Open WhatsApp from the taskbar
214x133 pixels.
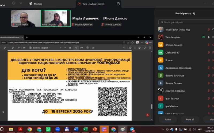48,129
